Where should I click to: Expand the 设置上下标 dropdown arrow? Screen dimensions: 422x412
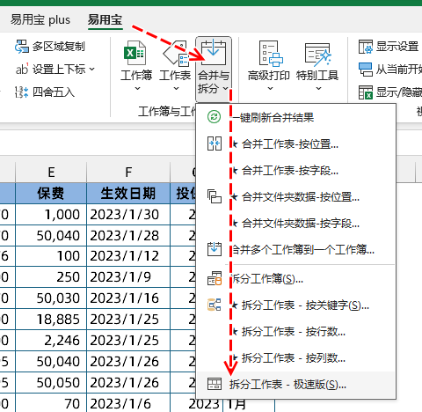coord(92,70)
